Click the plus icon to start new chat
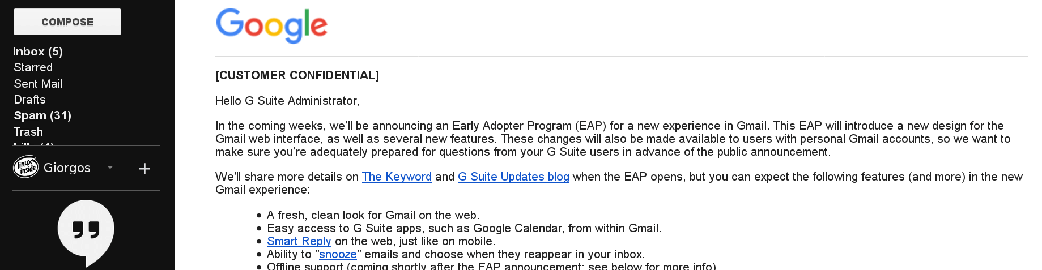 click(x=144, y=169)
